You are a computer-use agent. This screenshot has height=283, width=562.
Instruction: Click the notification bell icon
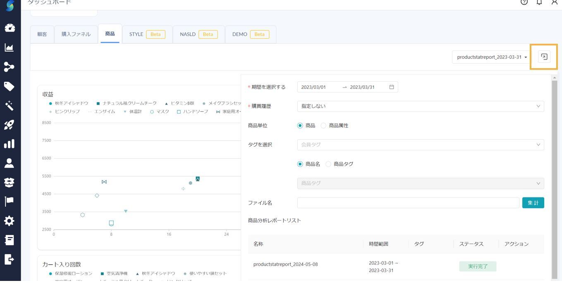click(x=539, y=2)
